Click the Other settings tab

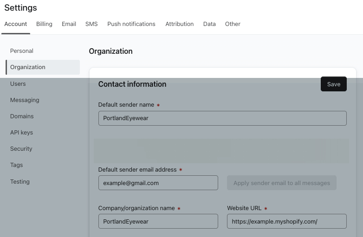click(233, 24)
